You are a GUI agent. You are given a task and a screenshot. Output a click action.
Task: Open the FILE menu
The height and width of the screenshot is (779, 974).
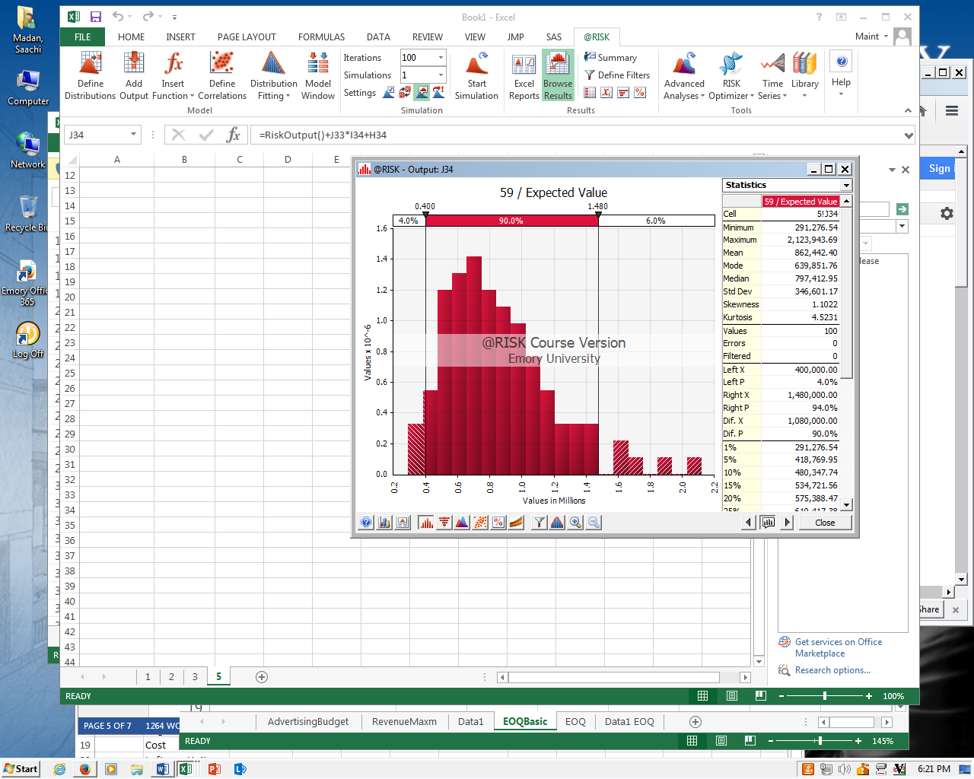tap(83, 37)
